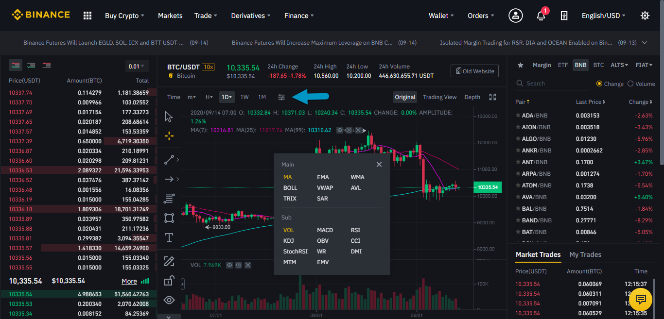664x319 pixels.
Task: Favorite the BAND/BNB pair star
Action: click(518, 220)
